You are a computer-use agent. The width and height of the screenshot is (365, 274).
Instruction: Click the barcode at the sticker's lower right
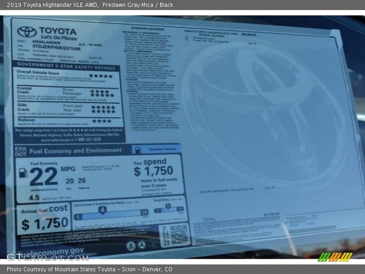(x=313, y=229)
